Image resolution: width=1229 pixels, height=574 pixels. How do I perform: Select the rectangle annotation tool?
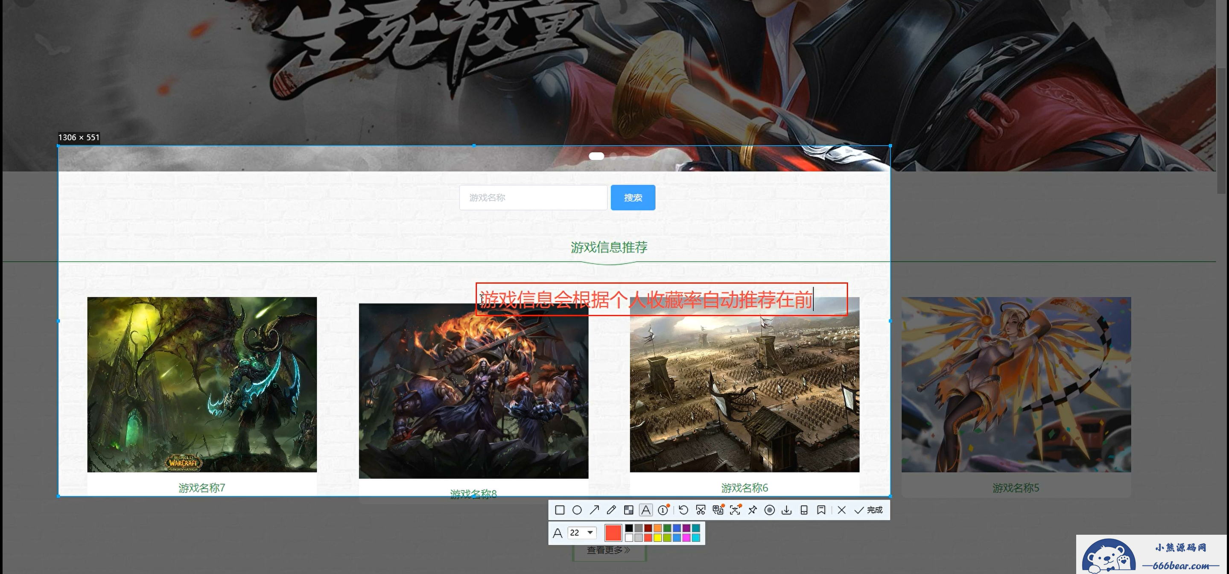(x=560, y=510)
